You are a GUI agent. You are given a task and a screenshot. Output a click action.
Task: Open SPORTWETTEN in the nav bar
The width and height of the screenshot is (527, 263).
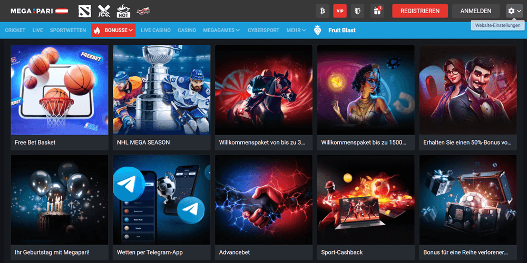pos(68,30)
